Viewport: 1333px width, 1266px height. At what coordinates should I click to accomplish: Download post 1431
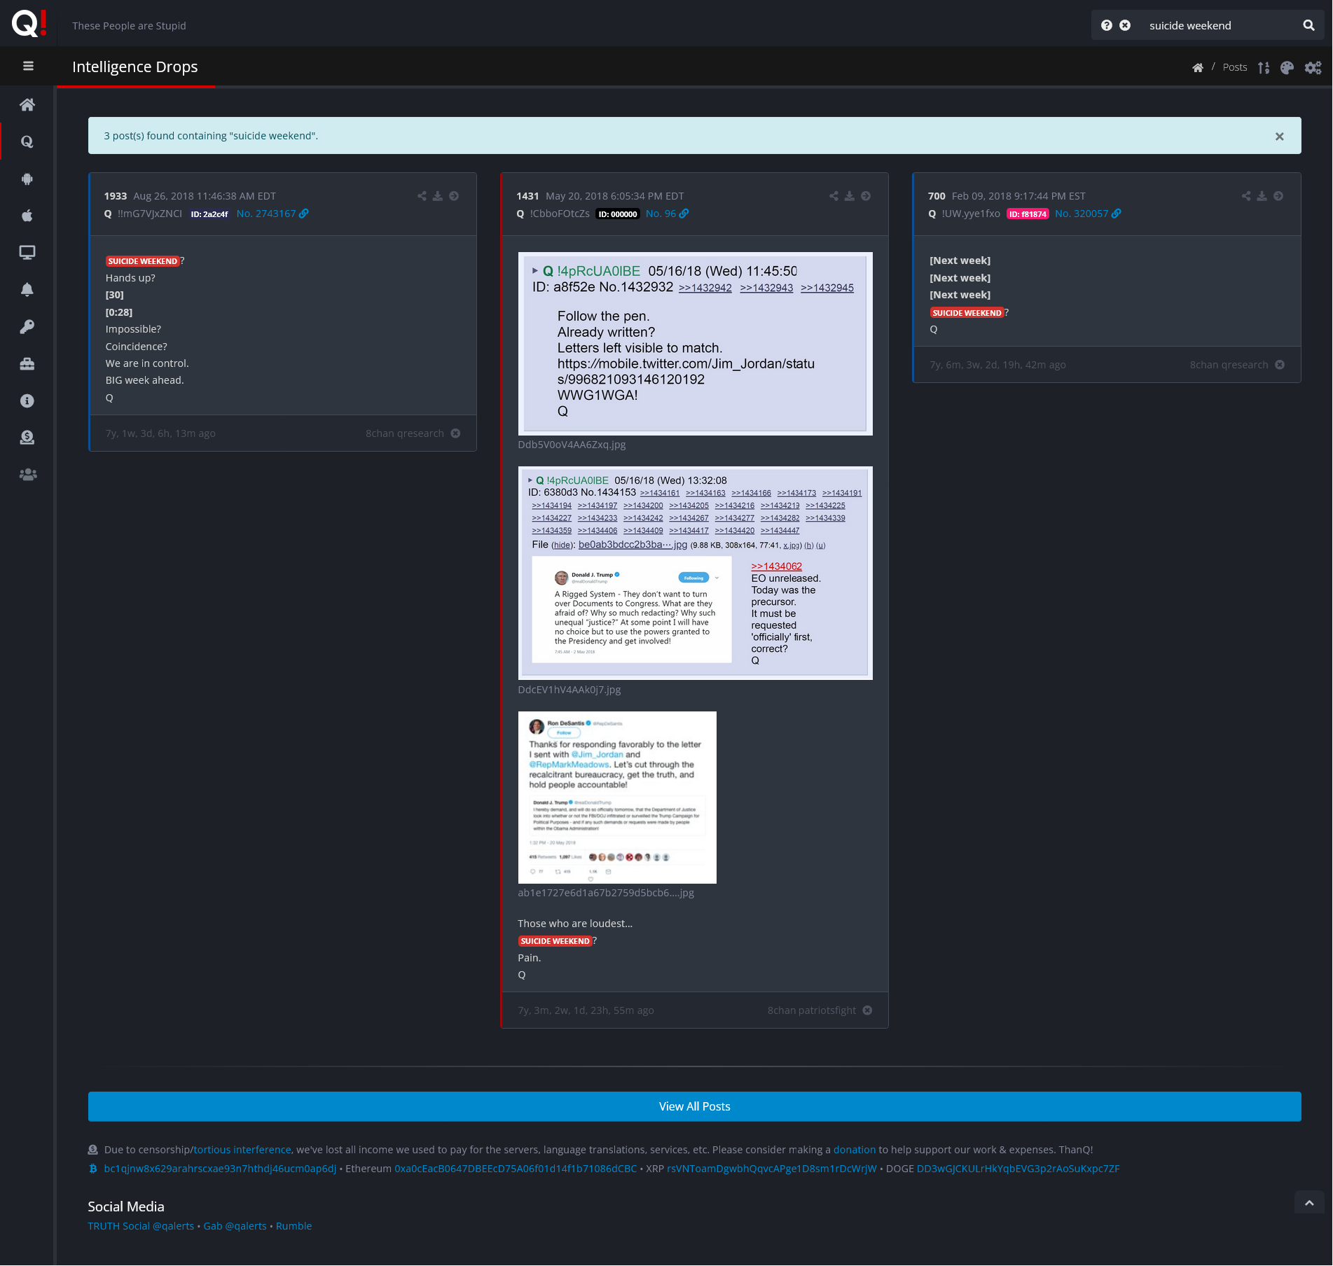tap(850, 196)
